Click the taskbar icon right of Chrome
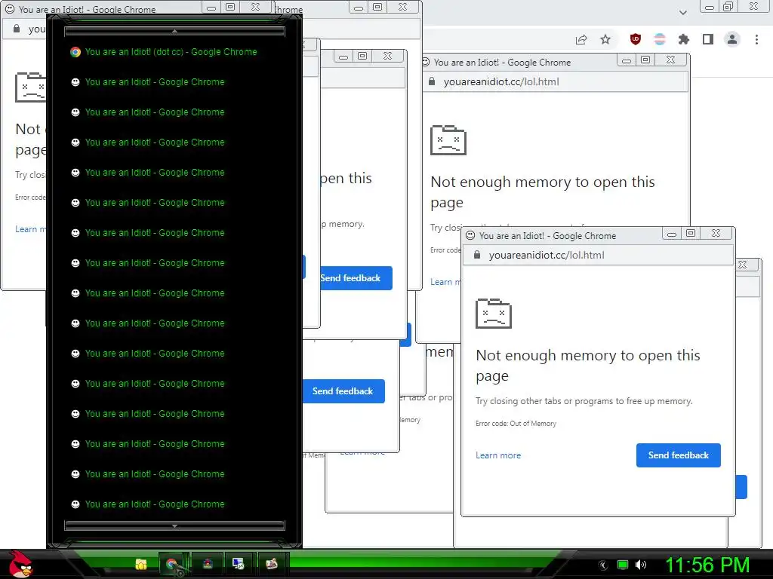 click(x=208, y=564)
